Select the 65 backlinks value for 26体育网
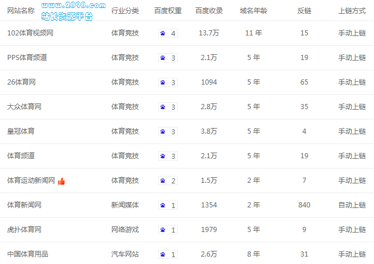Screen dimensions: 374x264 point(304,82)
